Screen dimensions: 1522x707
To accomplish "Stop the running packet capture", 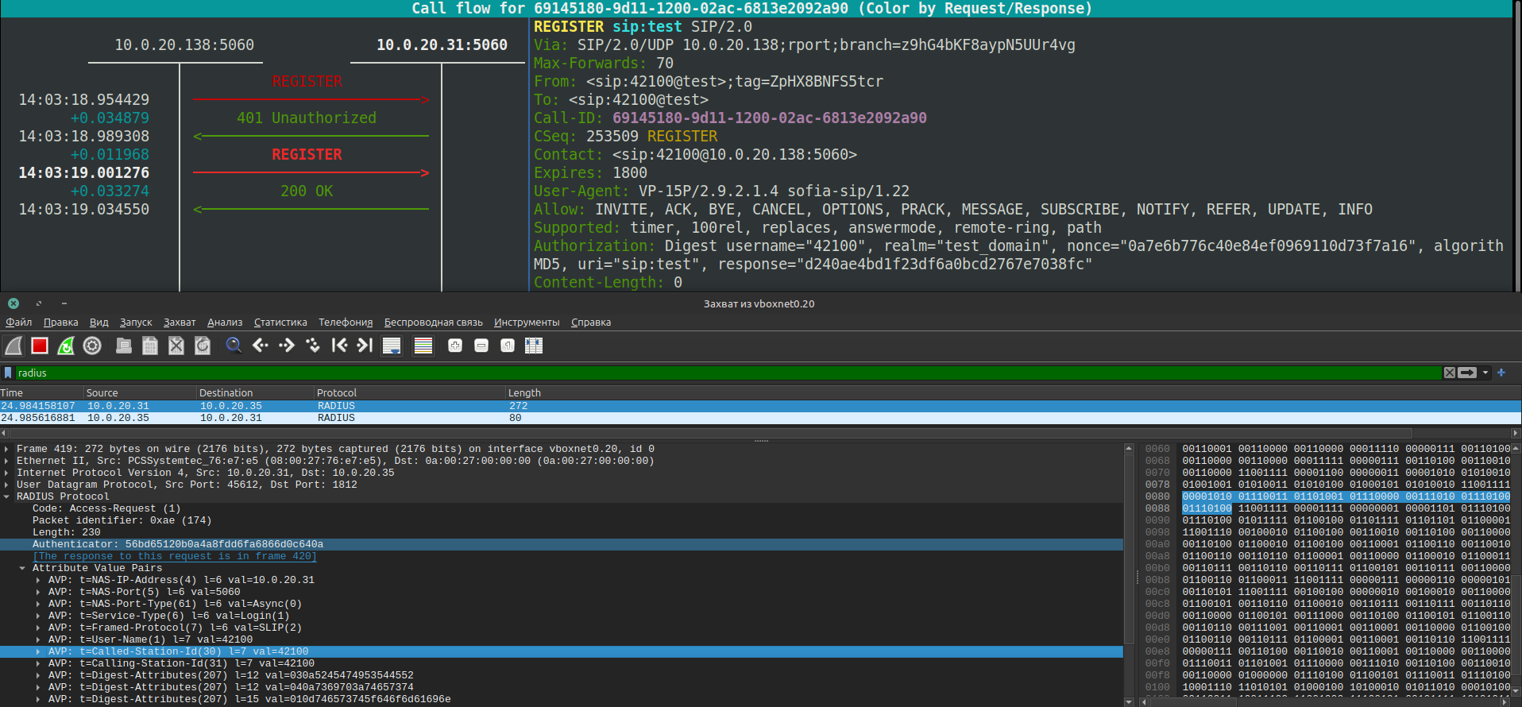I will (40, 346).
